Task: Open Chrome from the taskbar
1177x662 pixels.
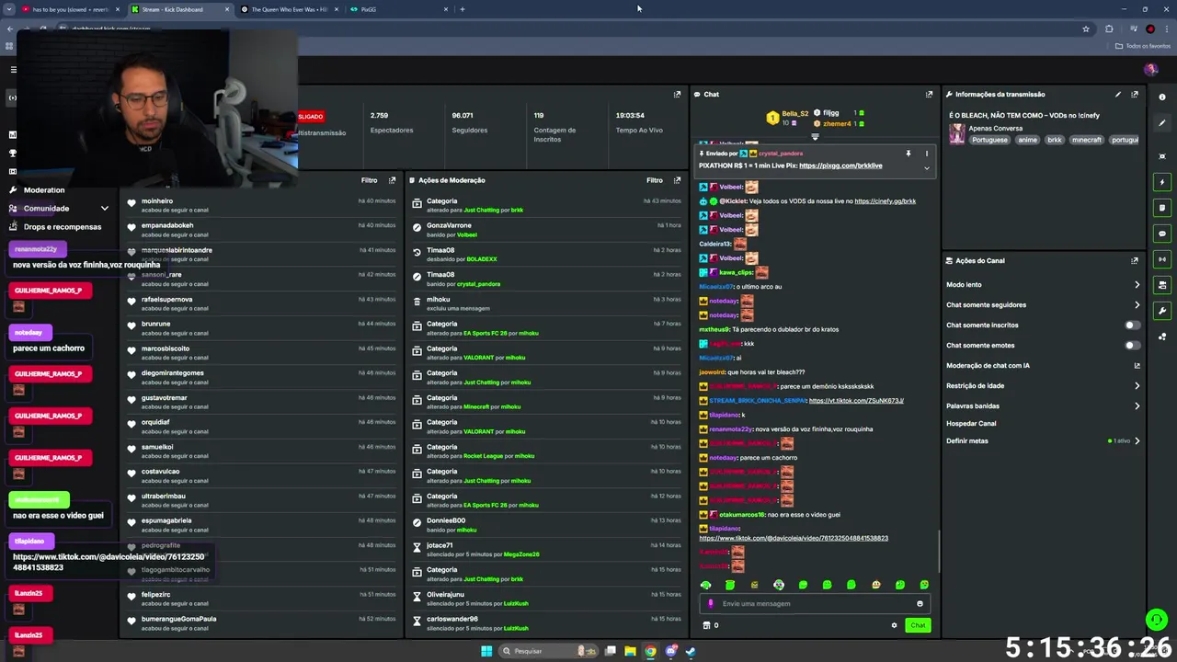Action: pyautogui.click(x=650, y=651)
